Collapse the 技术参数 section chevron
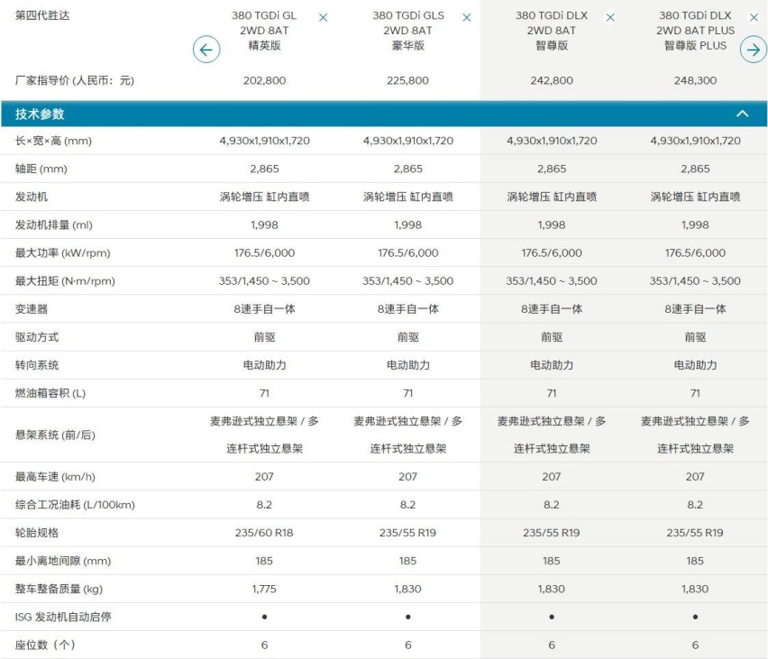 (743, 114)
